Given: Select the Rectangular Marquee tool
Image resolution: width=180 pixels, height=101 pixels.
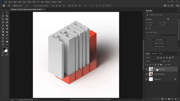Looking at the screenshot, I should 7,13.
